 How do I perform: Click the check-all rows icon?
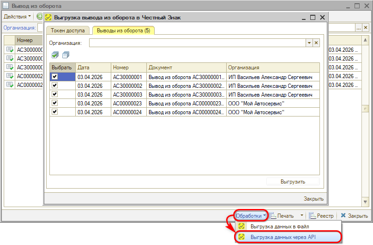coord(55,55)
